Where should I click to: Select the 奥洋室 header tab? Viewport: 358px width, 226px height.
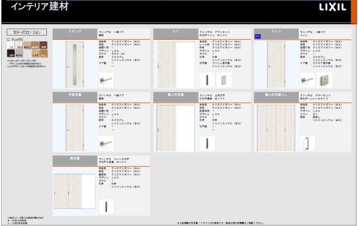tap(74, 158)
